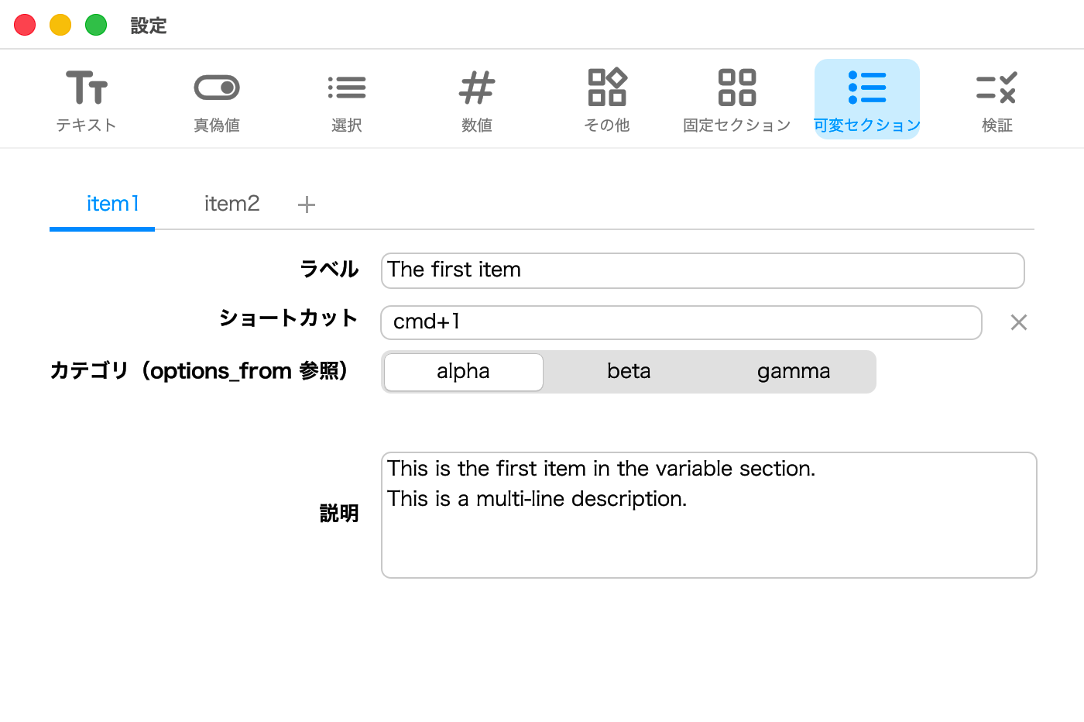Switch to the 選択 list pane
Image resolution: width=1084 pixels, height=722 pixels.
pyautogui.click(x=347, y=99)
